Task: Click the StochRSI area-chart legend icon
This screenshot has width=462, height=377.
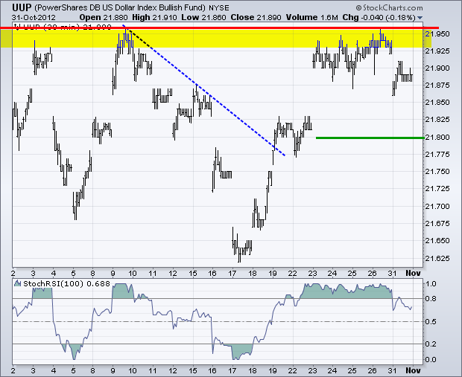Action: 18,283
